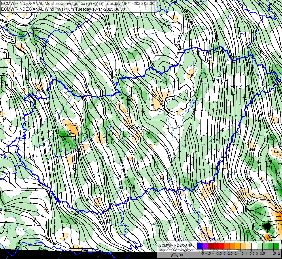Click the orange swatch between -2.5 and -2
Viewport: 282px width, 259px height.
232,246
